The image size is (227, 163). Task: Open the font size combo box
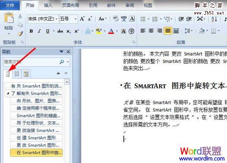(x=68, y=19)
